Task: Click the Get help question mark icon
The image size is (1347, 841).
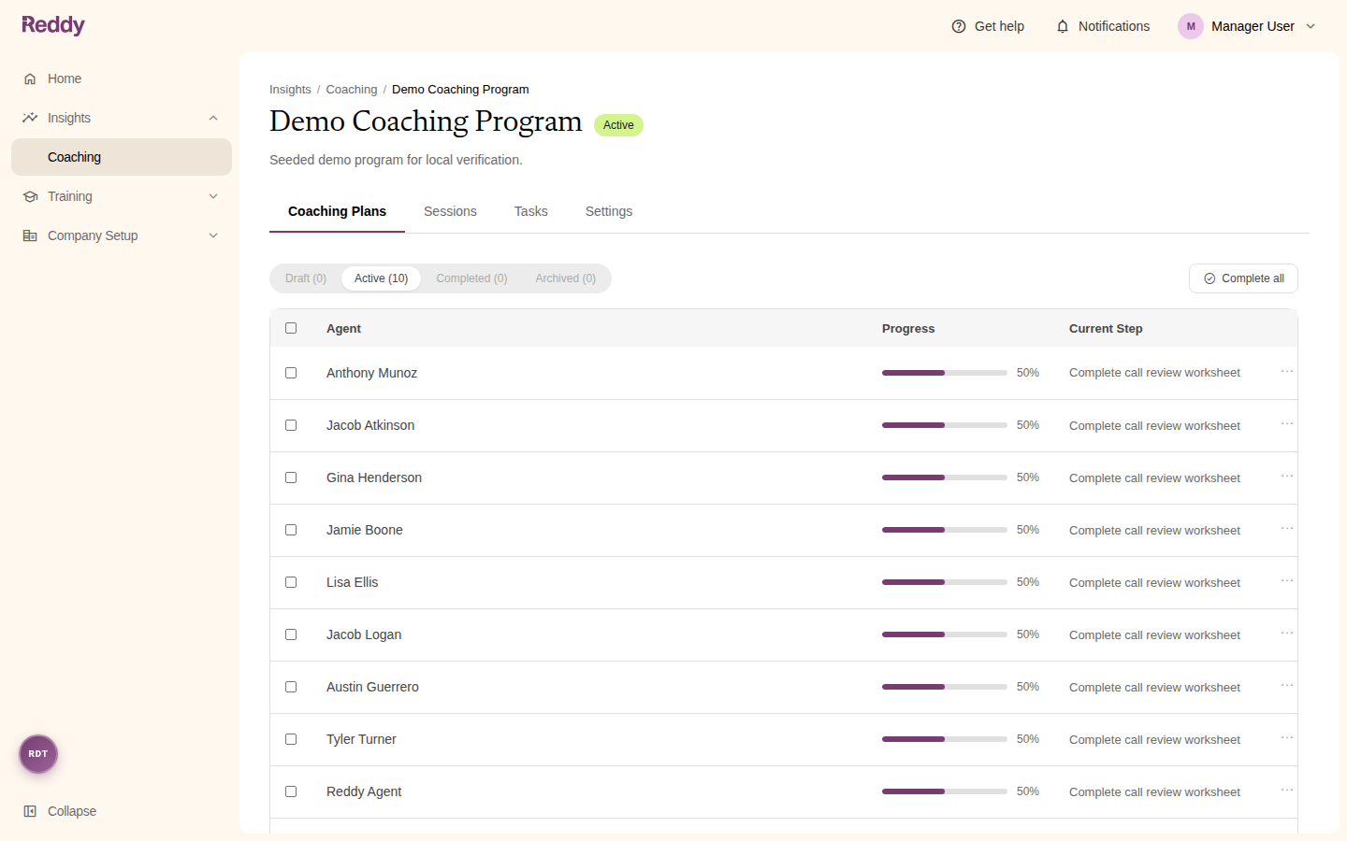Action: click(x=959, y=26)
